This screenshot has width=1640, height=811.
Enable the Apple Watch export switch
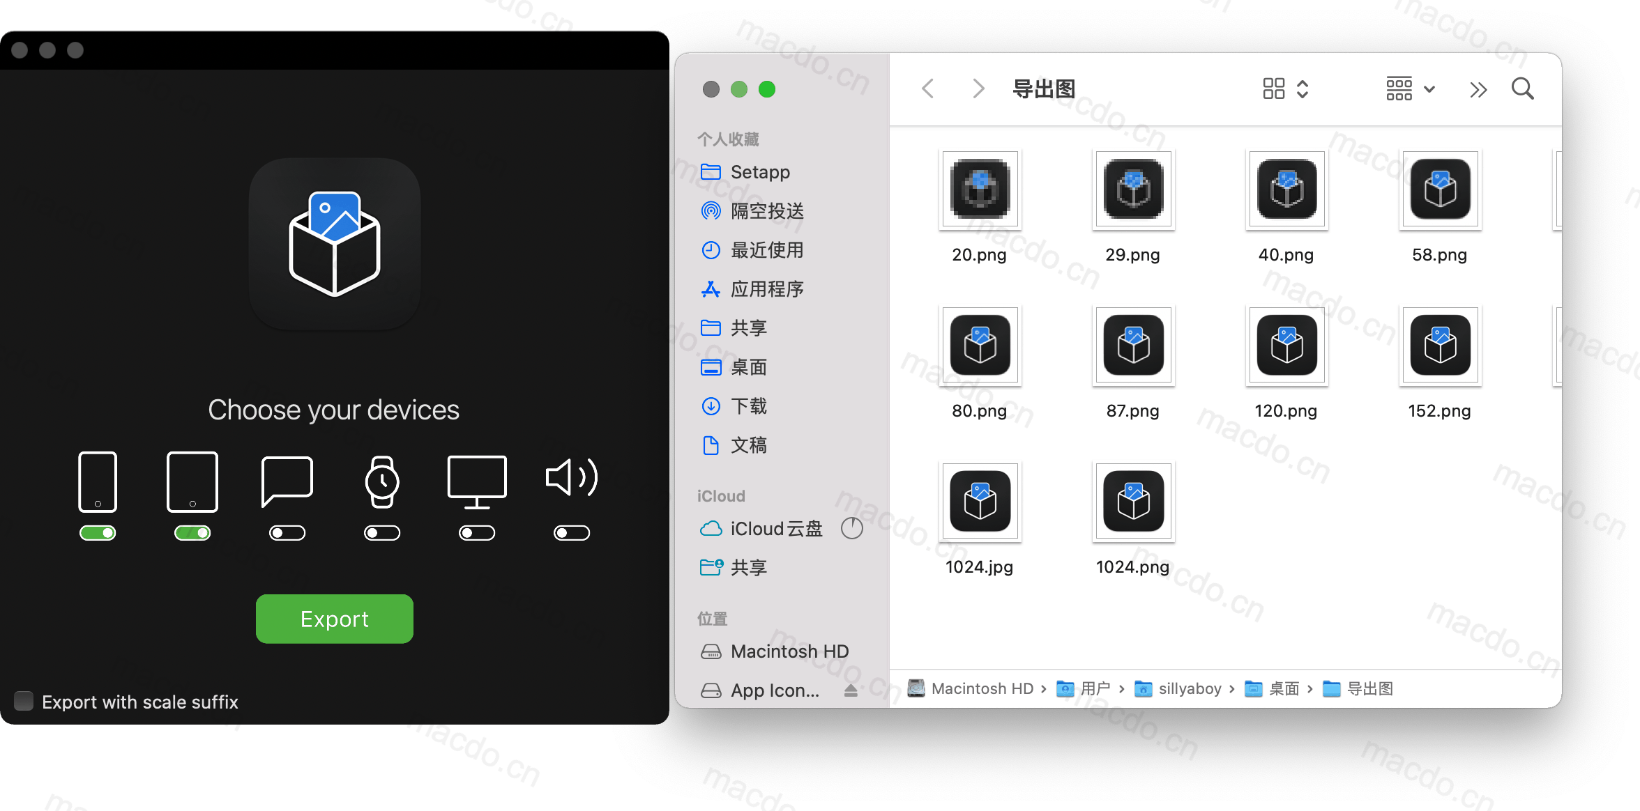[382, 533]
